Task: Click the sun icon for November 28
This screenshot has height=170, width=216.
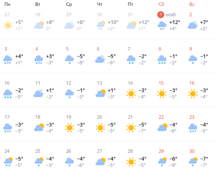Action: [x=131, y=162]
